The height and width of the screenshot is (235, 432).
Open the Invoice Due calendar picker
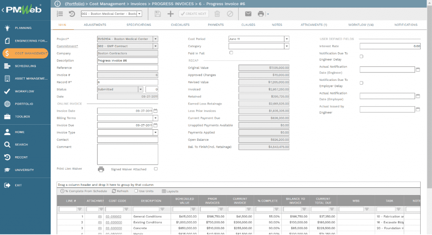click(x=155, y=125)
